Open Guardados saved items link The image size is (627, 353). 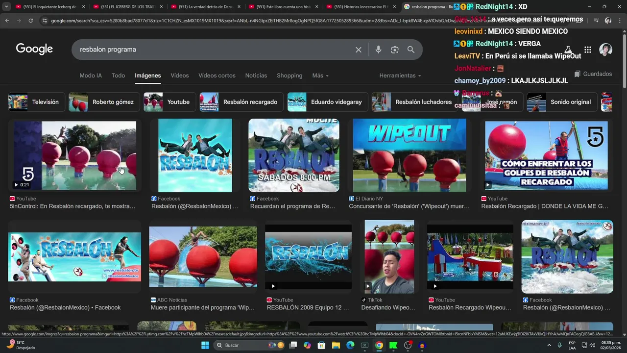[593, 74]
